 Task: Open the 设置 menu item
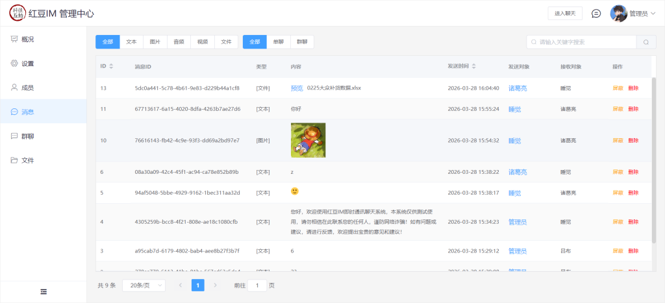click(44, 64)
